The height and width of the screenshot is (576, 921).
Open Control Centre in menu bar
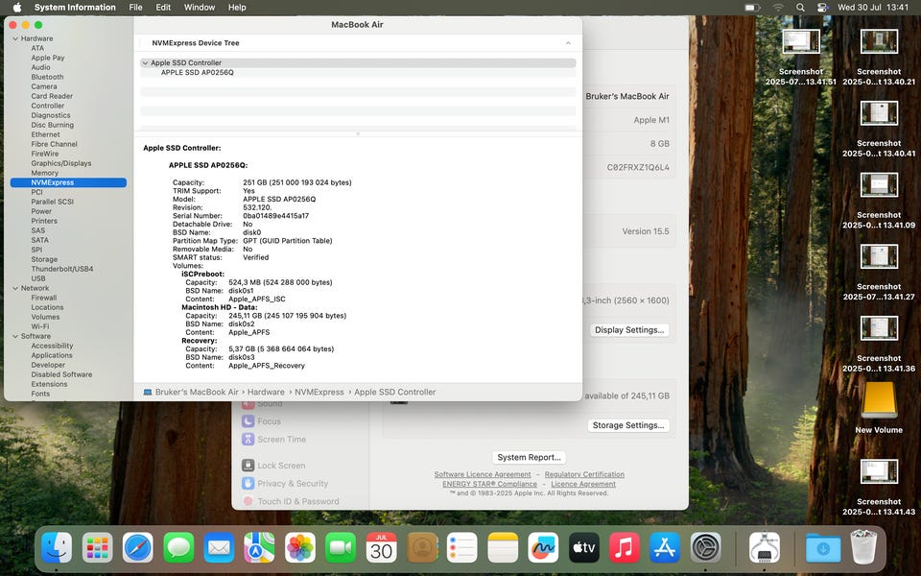pos(822,8)
